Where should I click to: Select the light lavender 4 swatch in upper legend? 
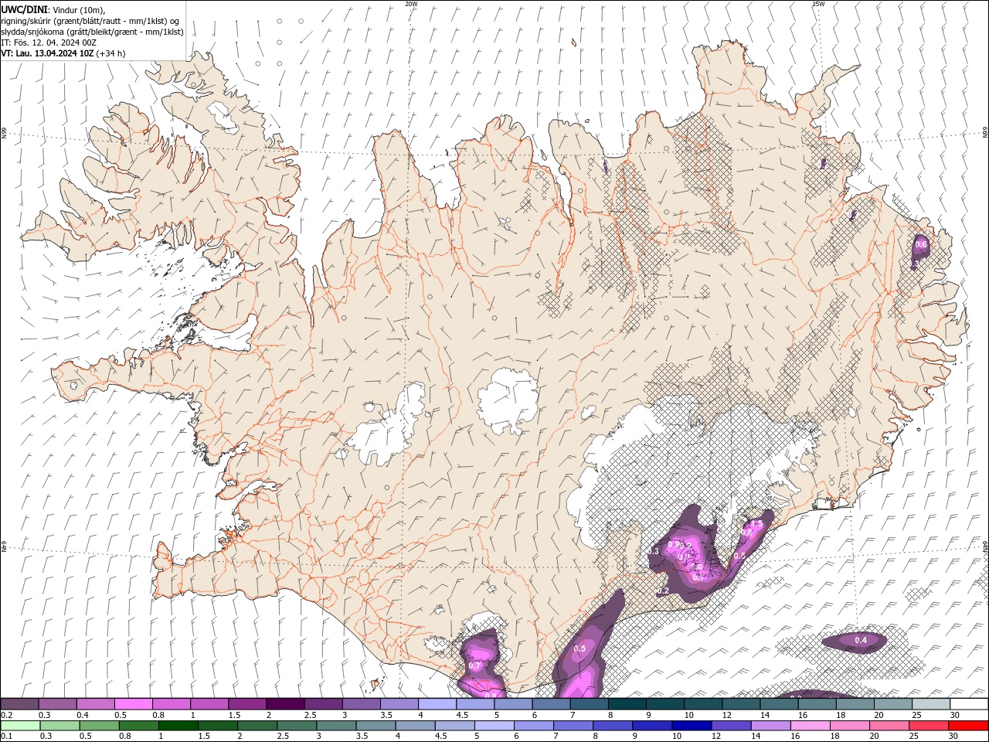click(x=437, y=704)
